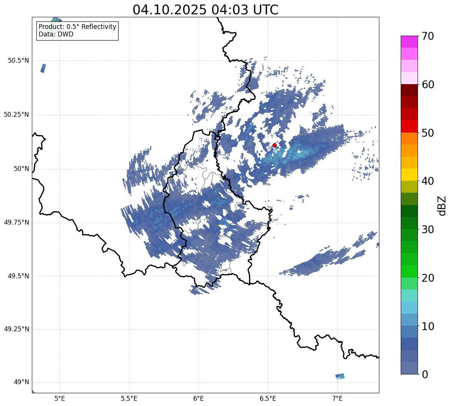Click the small echo near 50.5°N west edge
Image resolution: width=451 pixels, height=406 pixels.
(x=43, y=68)
